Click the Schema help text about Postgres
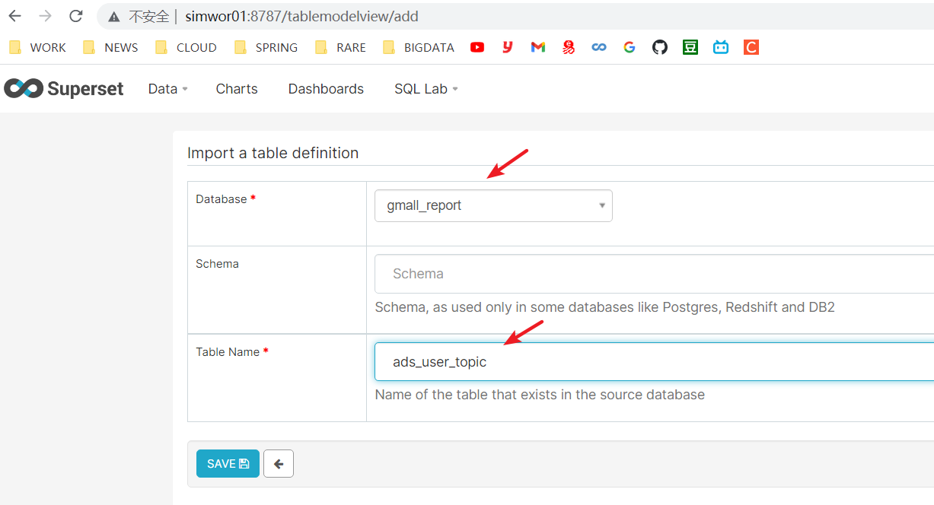The width and height of the screenshot is (934, 505). (605, 307)
